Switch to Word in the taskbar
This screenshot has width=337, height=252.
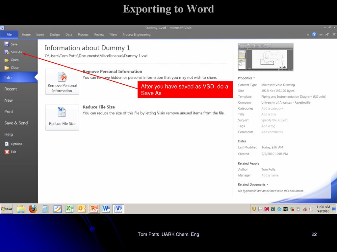106,209
